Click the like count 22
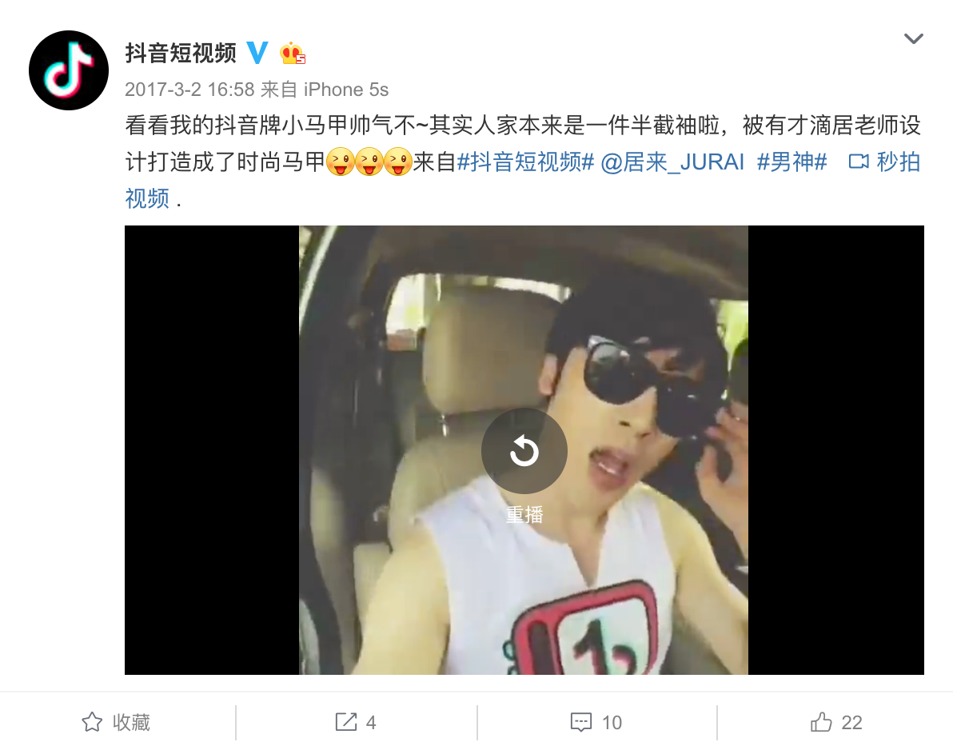Viewport: 953px width, 750px height. click(851, 723)
